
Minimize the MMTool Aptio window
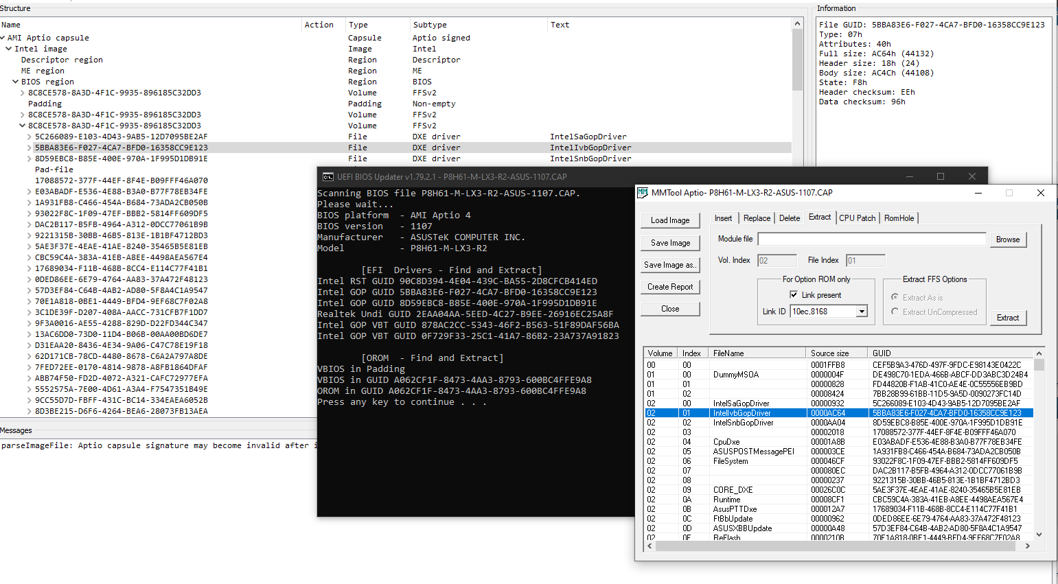point(978,193)
